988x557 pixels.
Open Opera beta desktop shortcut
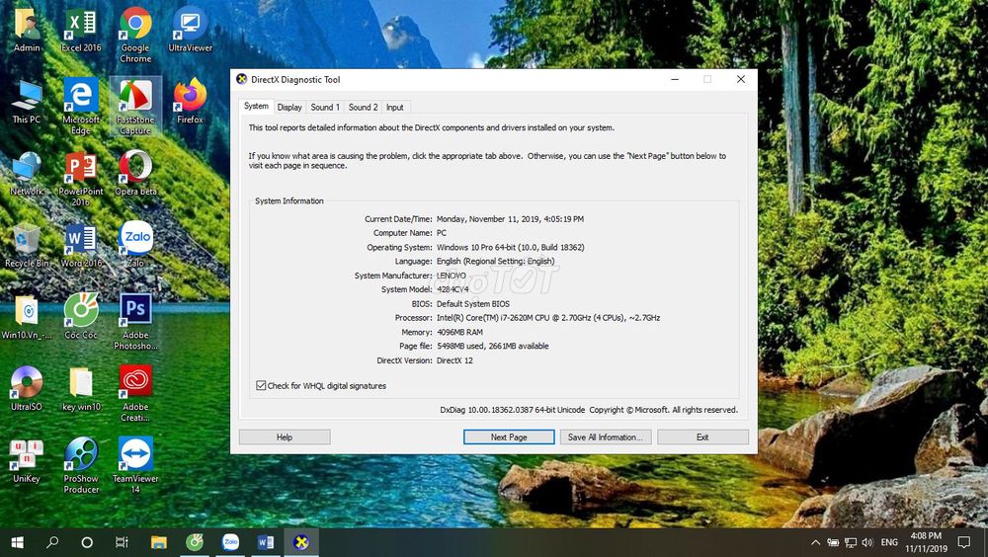point(135,173)
